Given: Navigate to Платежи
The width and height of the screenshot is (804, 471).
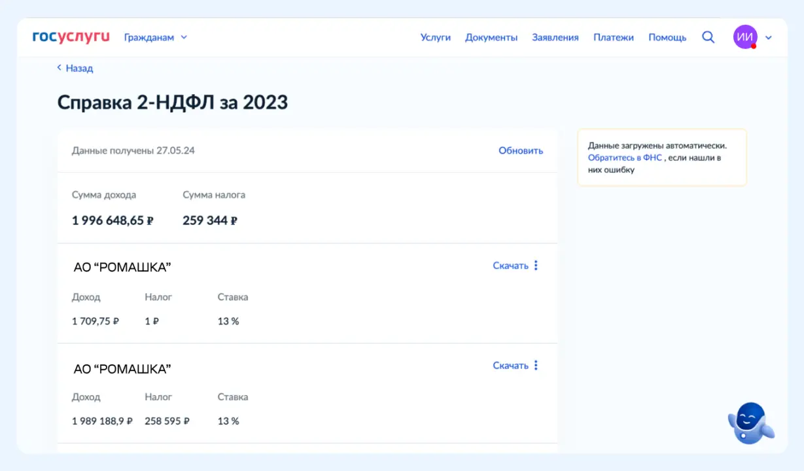Looking at the screenshot, I should click(x=613, y=37).
